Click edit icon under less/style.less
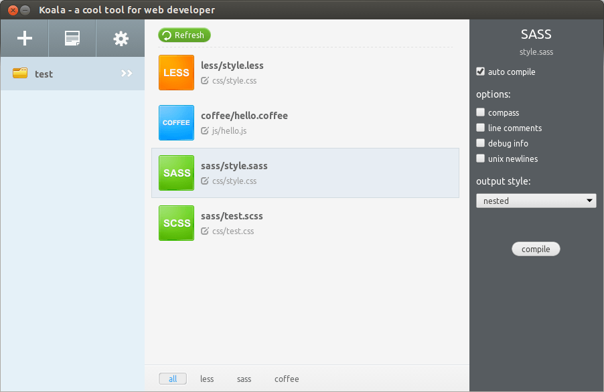The height and width of the screenshot is (392, 604). coord(204,81)
